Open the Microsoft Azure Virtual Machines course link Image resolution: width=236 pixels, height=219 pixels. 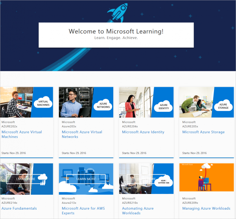22,134
